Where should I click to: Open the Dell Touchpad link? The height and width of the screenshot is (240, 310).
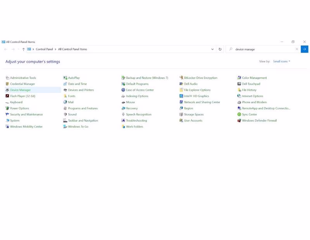click(251, 84)
